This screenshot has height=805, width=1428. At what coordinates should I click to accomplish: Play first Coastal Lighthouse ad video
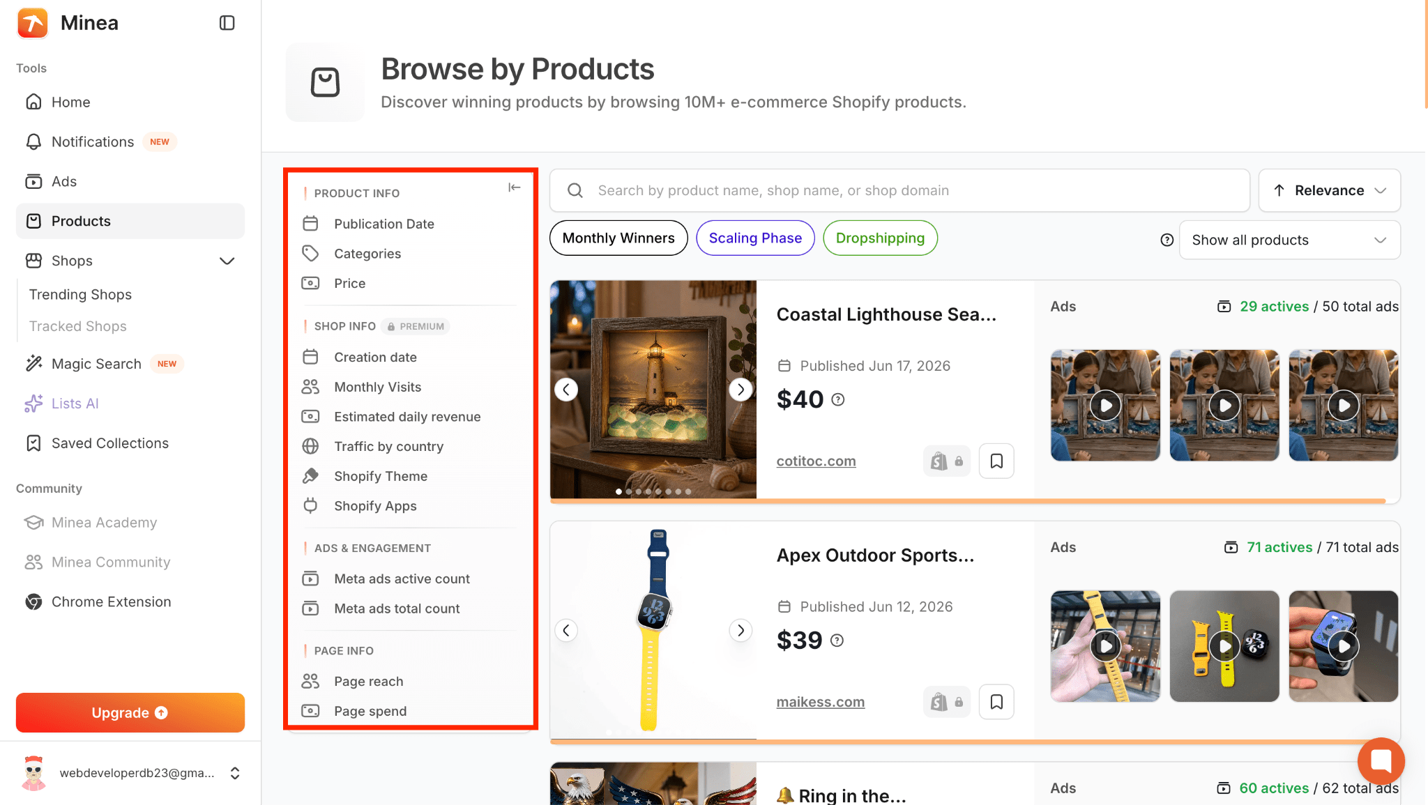[1105, 406]
